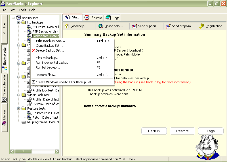This screenshot has width=227, height=162.
Task: Collapse the ftp backups folder
Action: pyautogui.click(x=19, y=22)
